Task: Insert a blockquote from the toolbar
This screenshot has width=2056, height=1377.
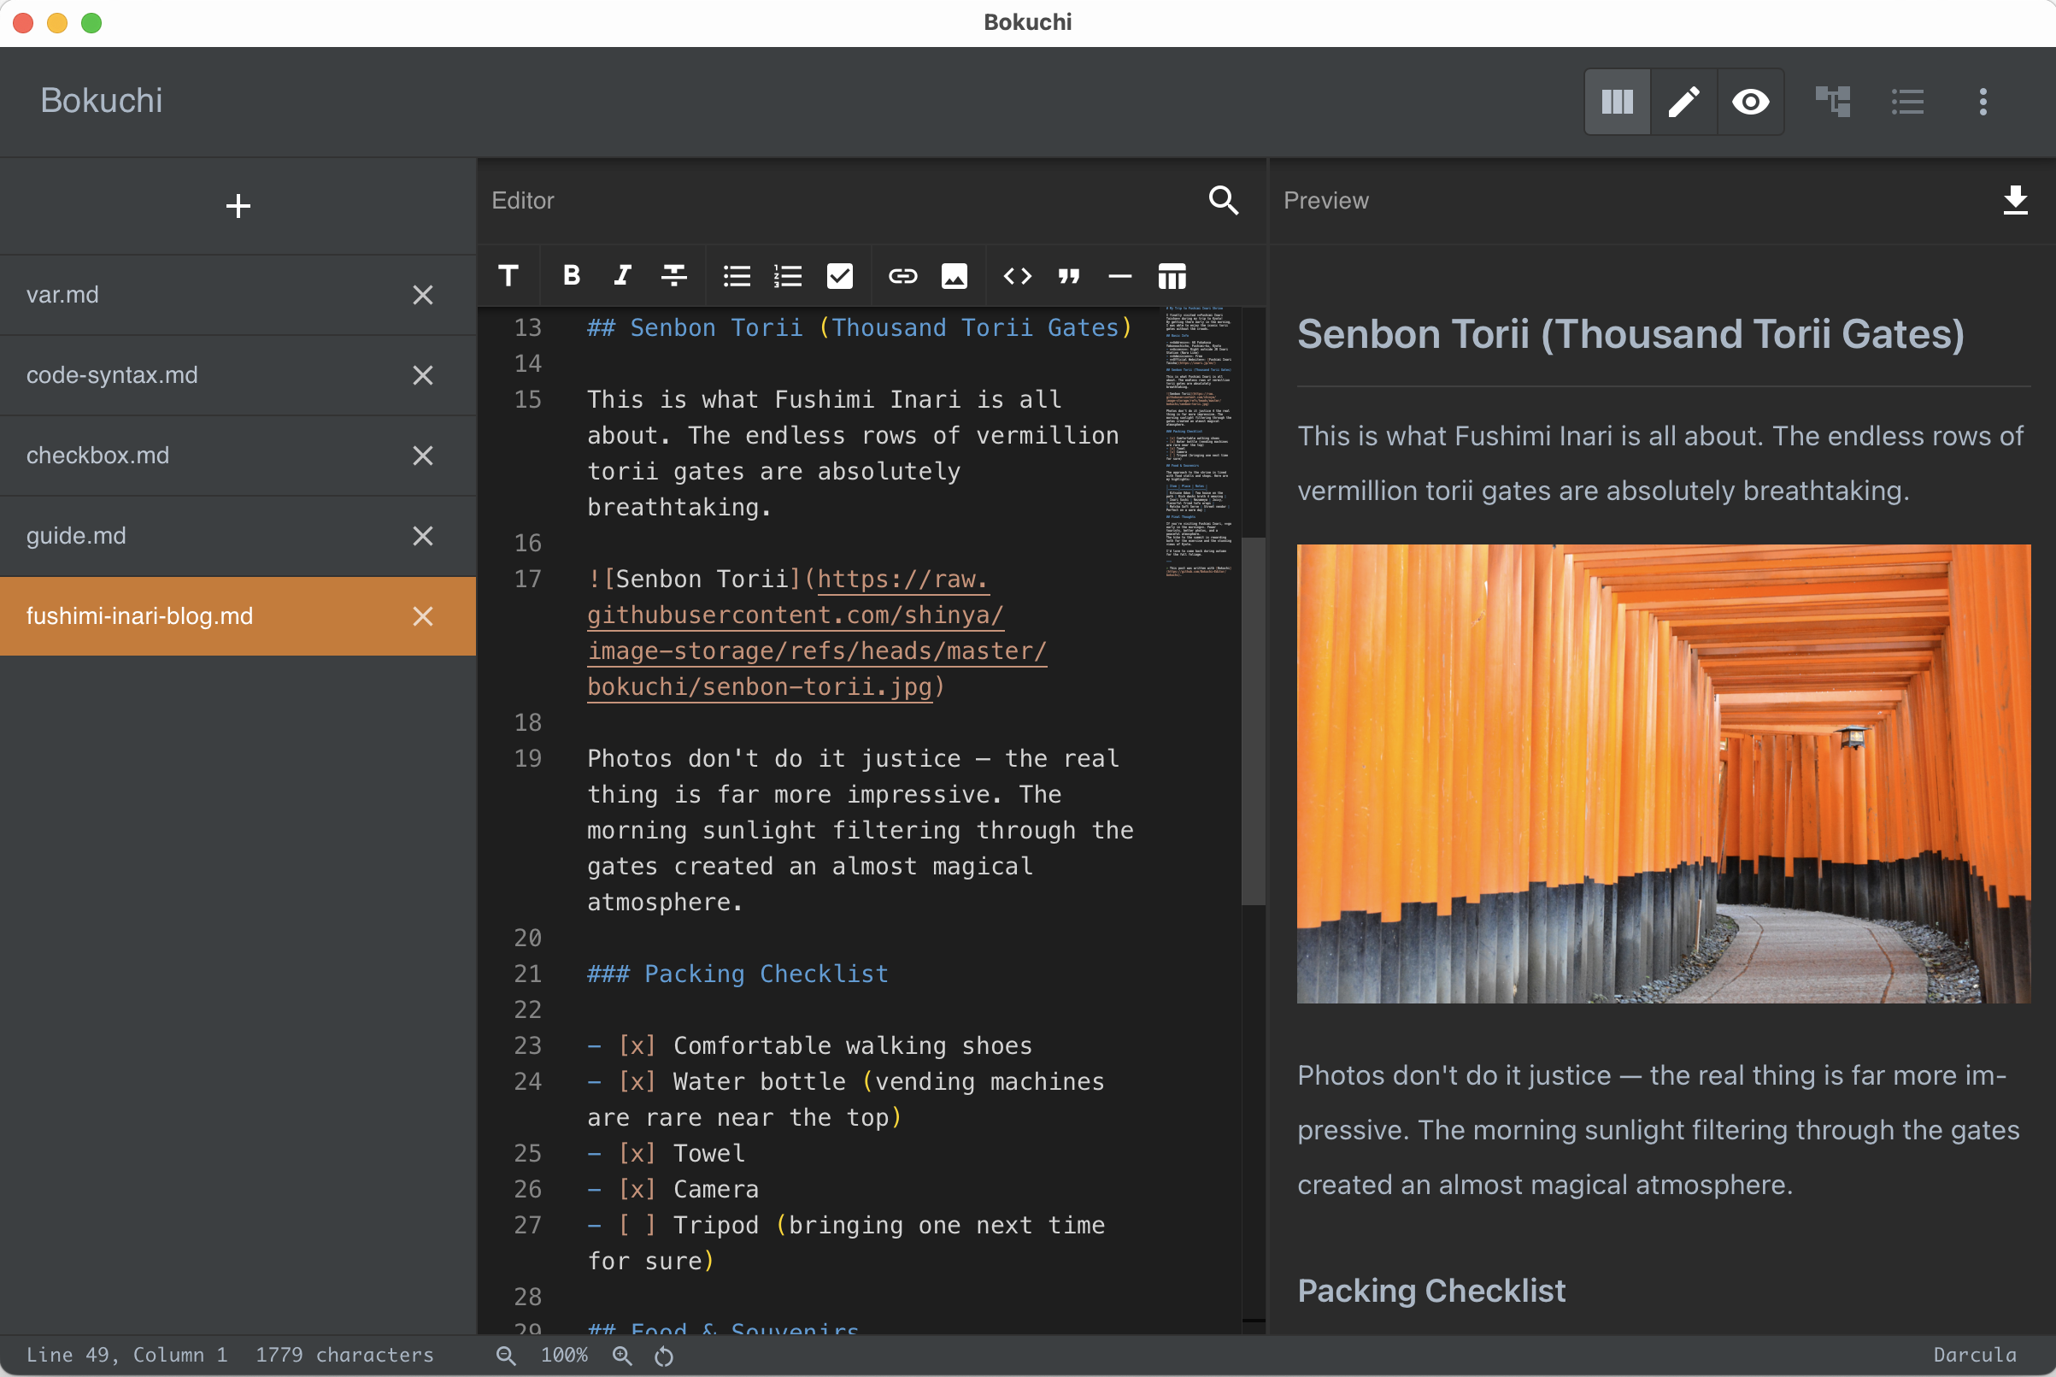Action: [1068, 276]
